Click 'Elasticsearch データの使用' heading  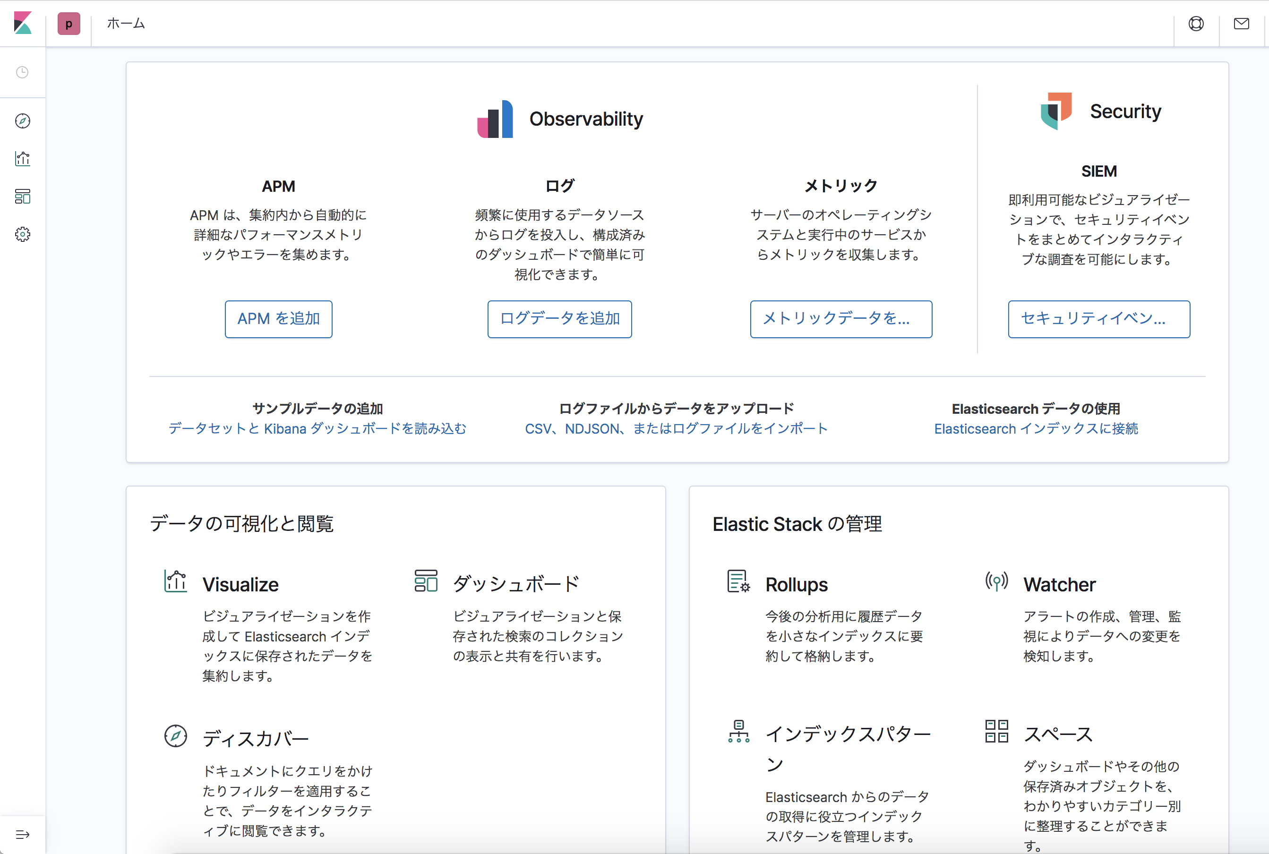pyautogui.click(x=1036, y=409)
